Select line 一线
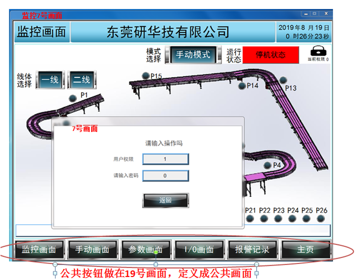362x279 pixels. pyautogui.click(x=50, y=80)
